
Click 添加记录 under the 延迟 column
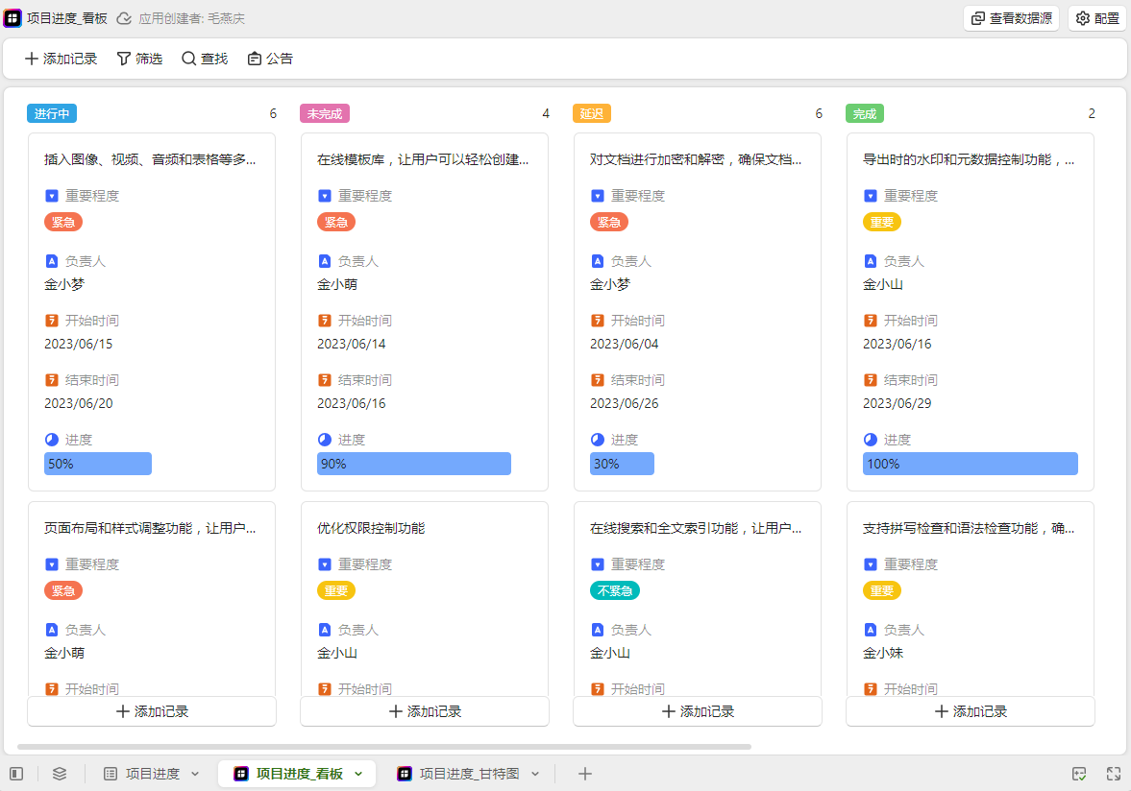tap(698, 711)
